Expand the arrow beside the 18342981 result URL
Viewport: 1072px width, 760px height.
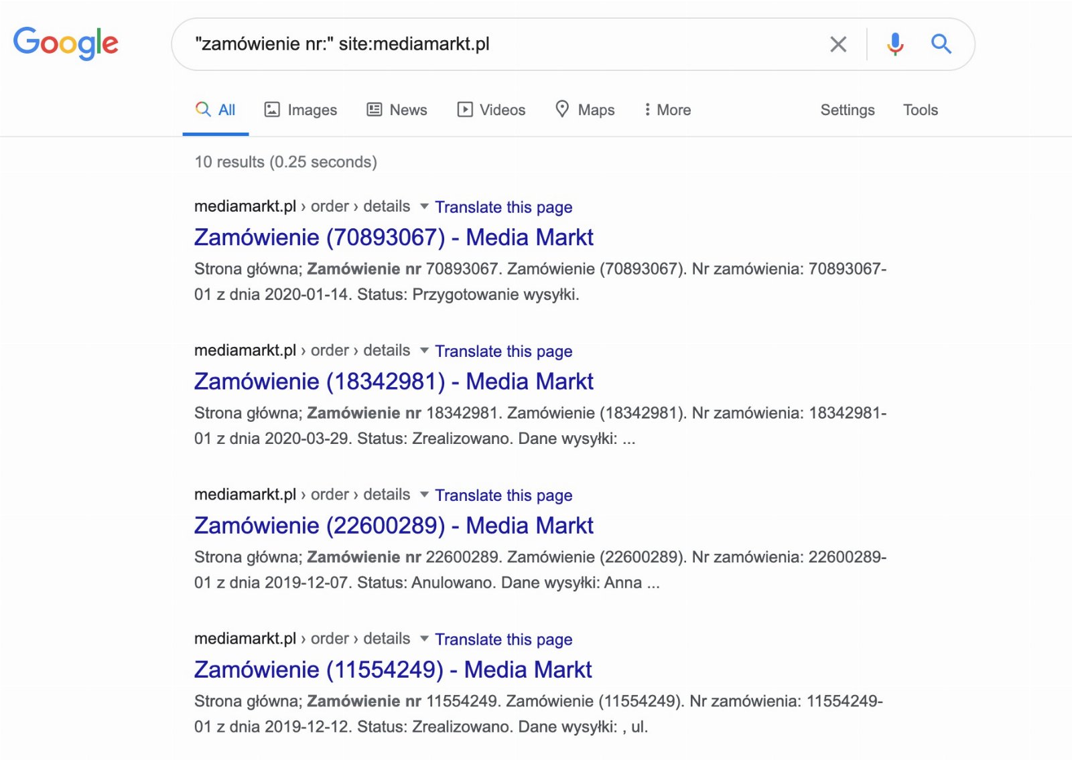[424, 350]
